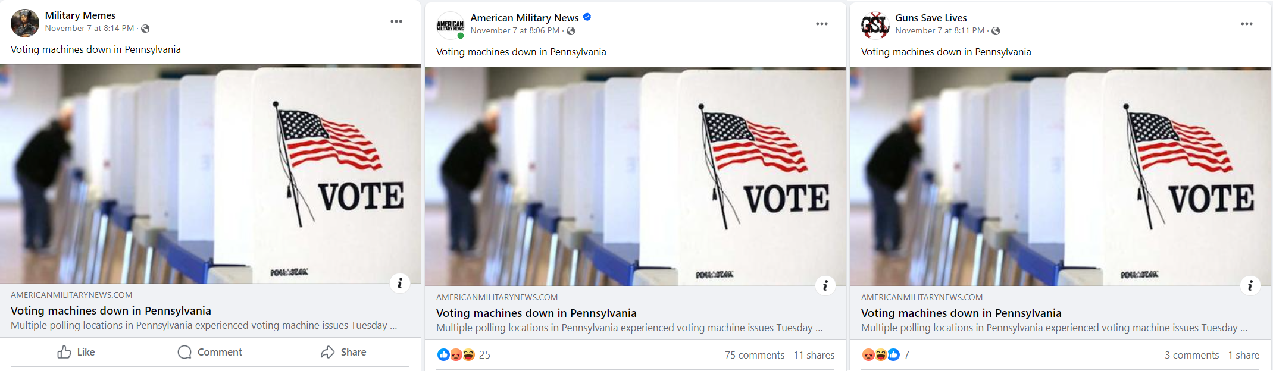Open 75 comments on American Military News post
The width and height of the screenshot is (1273, 371).
(x=755, y=355)
